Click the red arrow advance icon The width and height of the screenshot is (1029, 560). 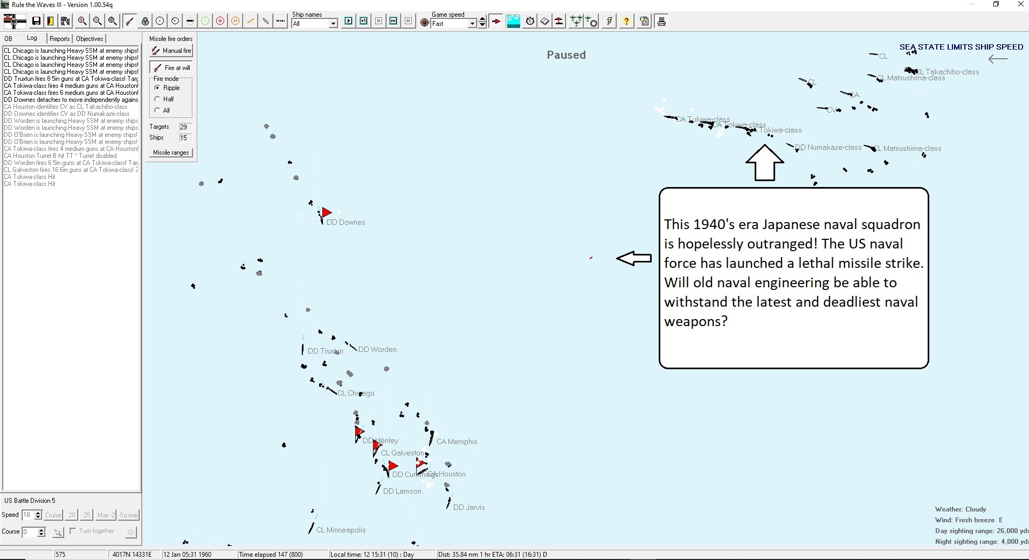[x=495, y=22]
